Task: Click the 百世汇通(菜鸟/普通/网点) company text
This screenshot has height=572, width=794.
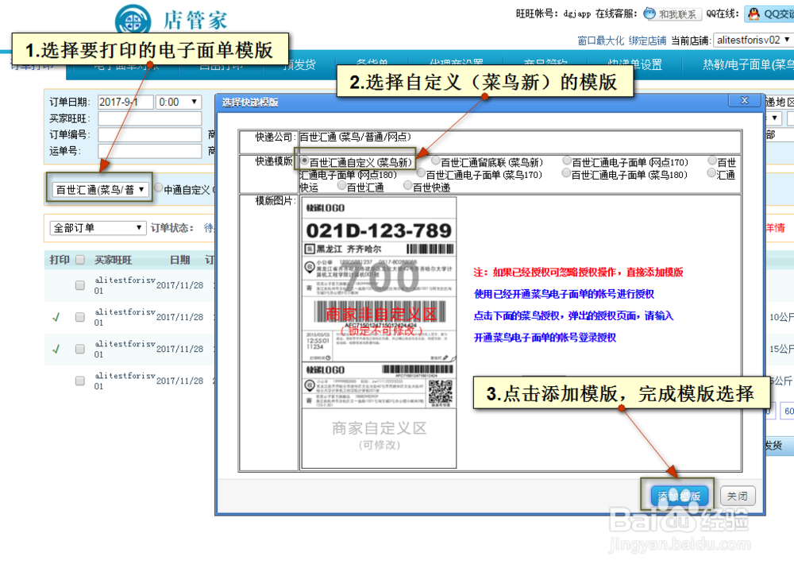Action: click(355, 137)
